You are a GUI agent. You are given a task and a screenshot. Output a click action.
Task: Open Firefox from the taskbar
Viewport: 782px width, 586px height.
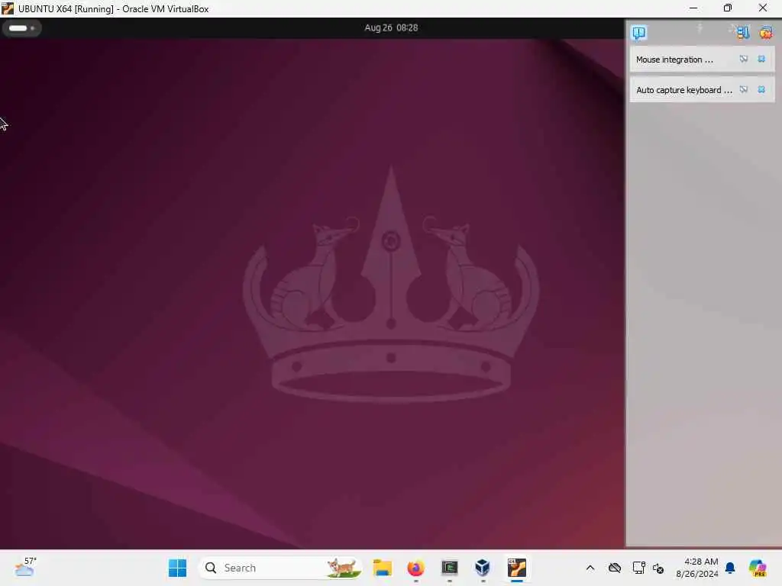coord(415,568)
